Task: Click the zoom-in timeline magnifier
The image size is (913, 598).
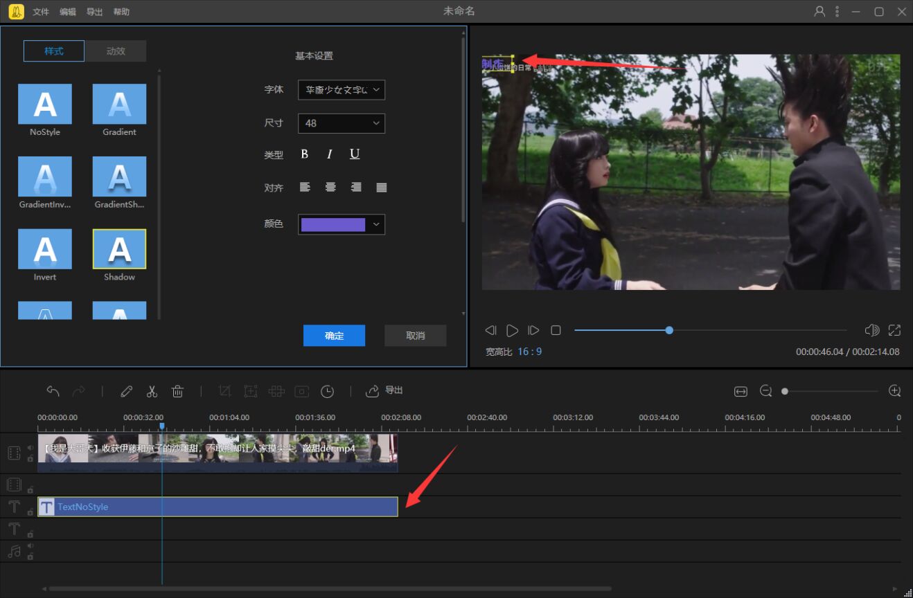Action: (894, 391)
